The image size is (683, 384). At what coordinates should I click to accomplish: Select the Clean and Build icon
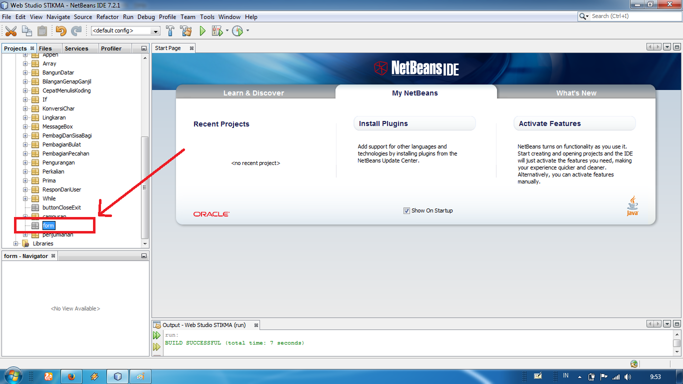point(185,31)
